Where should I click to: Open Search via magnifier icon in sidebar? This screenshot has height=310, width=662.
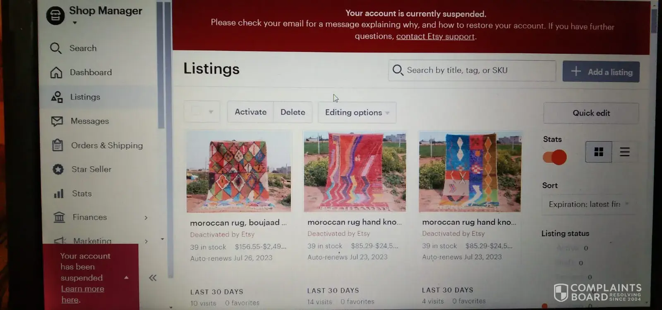pos(56,48)
